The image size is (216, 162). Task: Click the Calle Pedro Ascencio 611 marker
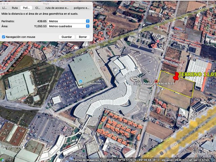coord(156,82)
